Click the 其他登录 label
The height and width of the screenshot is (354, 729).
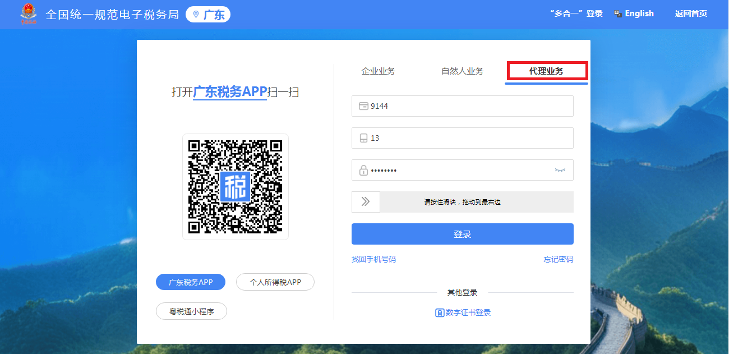(463, 292)
